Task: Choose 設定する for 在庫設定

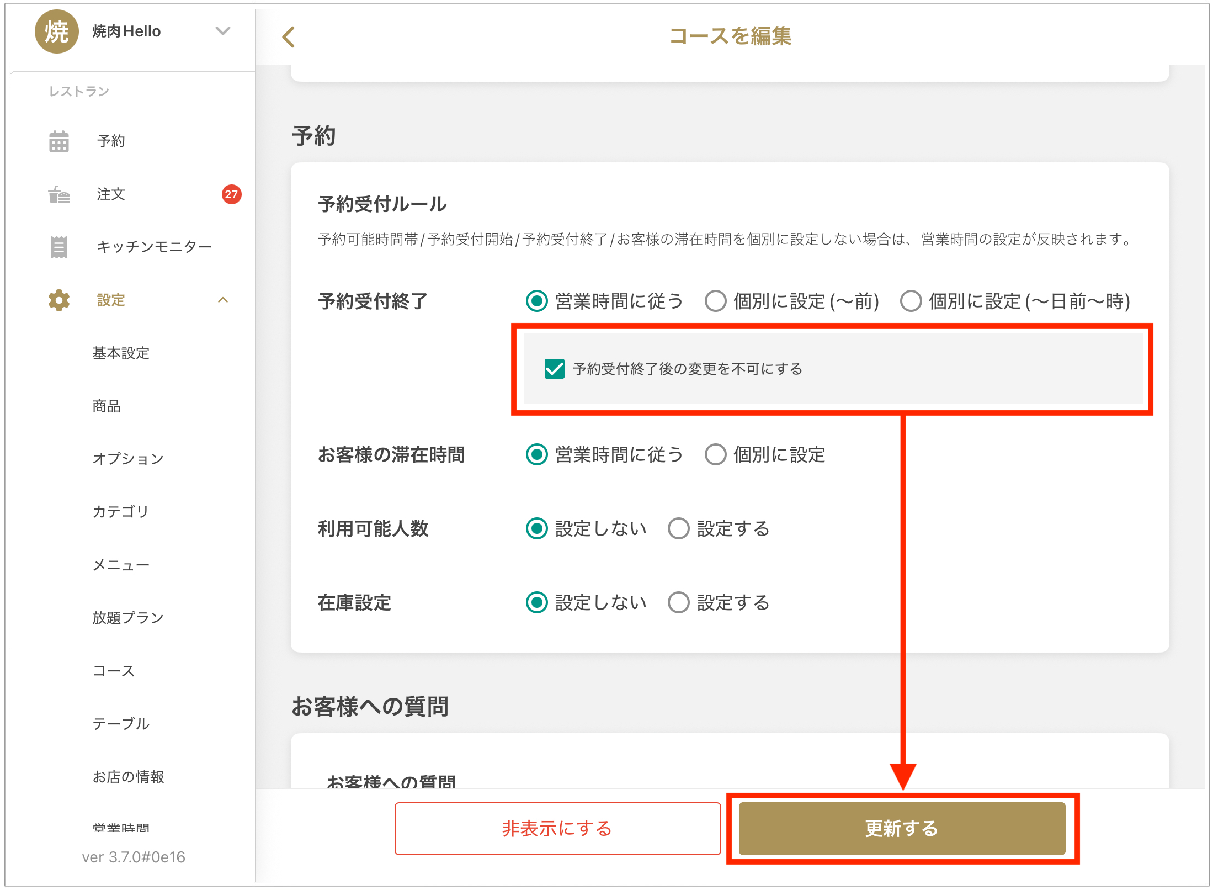Action: (x=679, y=603)
